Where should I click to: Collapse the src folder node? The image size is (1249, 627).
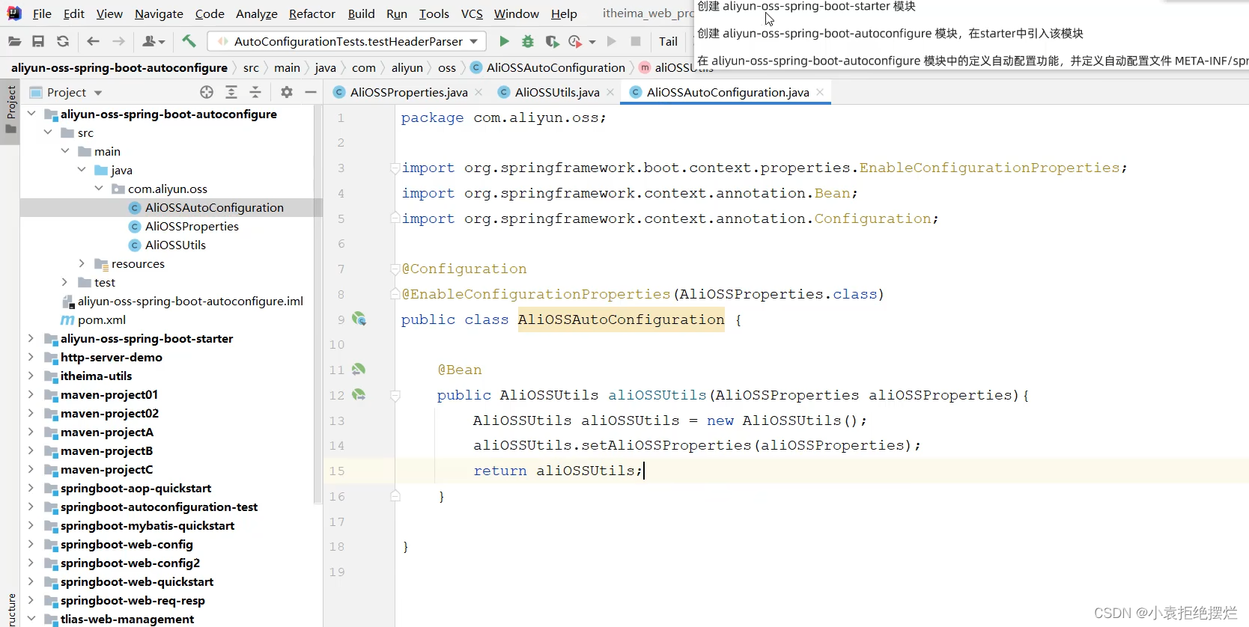click(48, 132)
